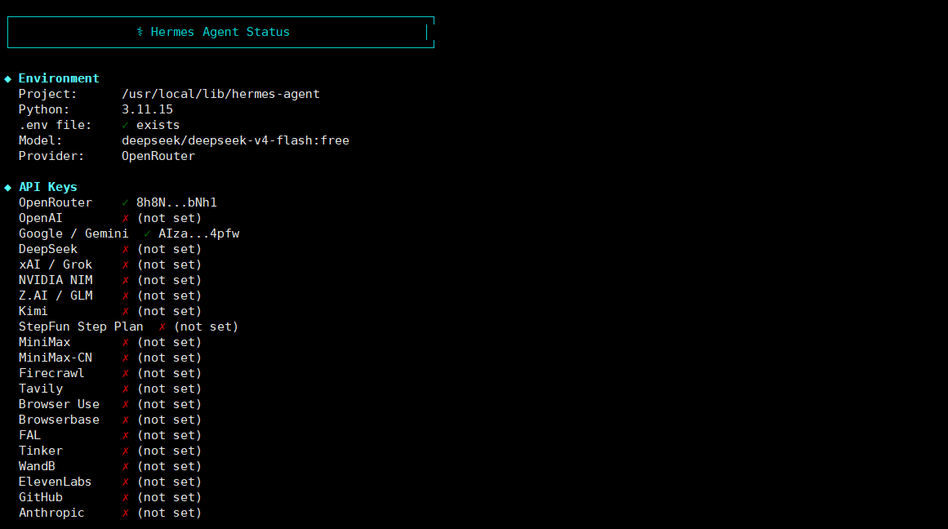Click the diamond bullet beside Environment
Viewport: 948px width, 529px height.
pyautogui.click(x=8, y=79)
